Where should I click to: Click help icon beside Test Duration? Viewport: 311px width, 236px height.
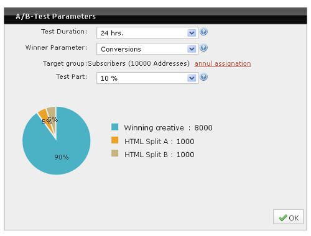tap(203, 32)
